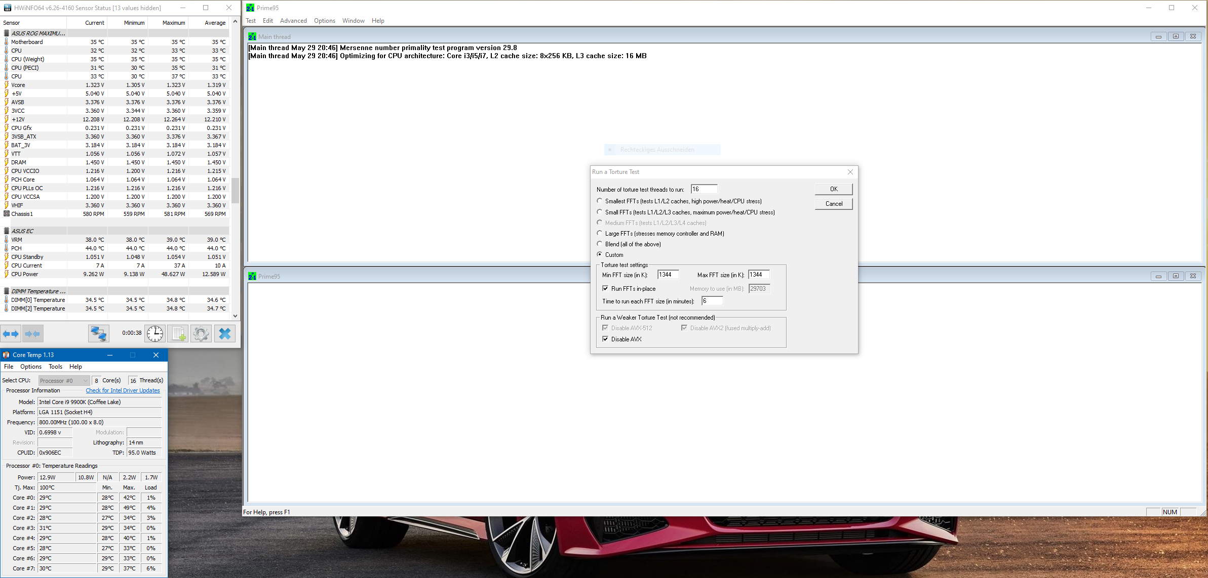The width and height of the screenshot is (1208, 578).
Task: Click the HWiNFO sensor list scrollbar thumb
Action: (x=235, y=190)
